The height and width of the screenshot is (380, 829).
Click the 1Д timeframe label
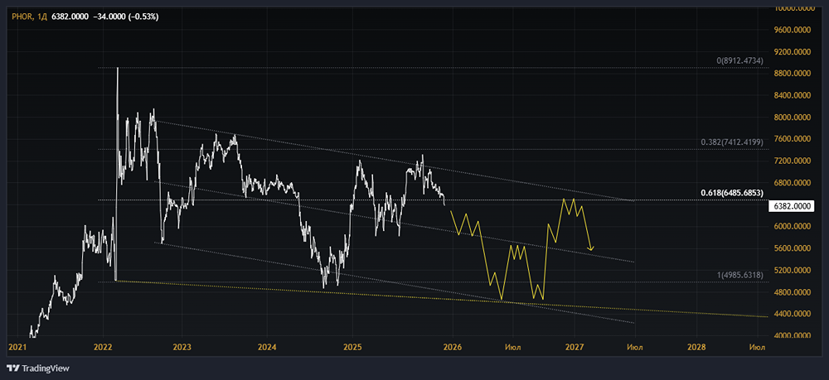pos(42,17)
